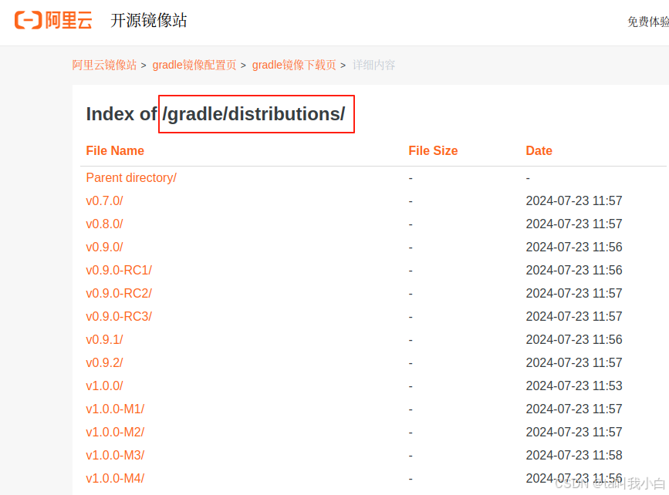
Task: Go to the gradle镜像下载页 breadcrumb
Action: pyautogui.click(x=294, y=65)
